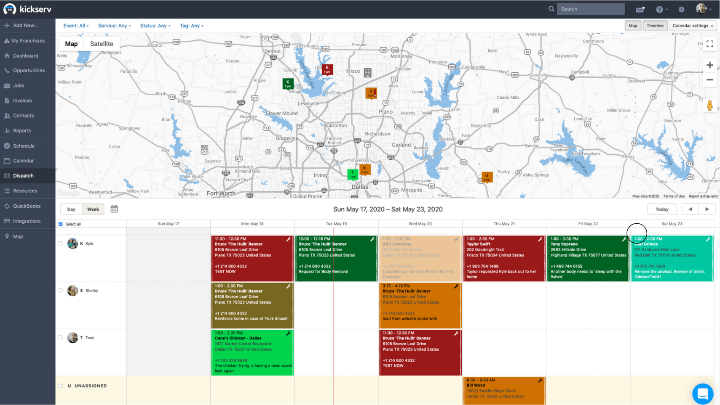720x405 pixels.
Task: Open Add New... menu
Action: pyautogui.click(x=28, y=25)
